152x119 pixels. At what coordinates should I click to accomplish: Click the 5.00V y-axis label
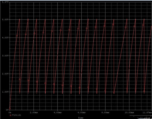5,20
